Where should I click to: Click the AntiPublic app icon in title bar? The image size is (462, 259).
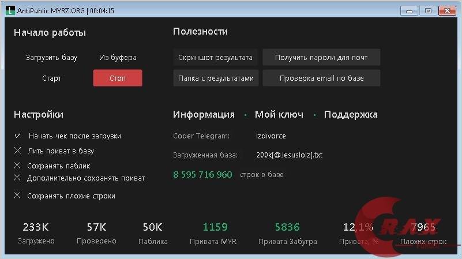(x=10, y=10)
